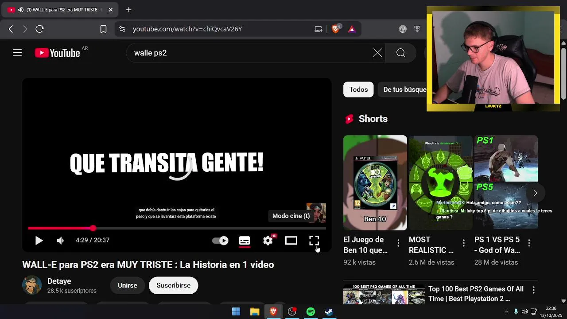Open options for El Juego de Ben 10 short
Screen dimensions: 567x319
[x=398, y=243]
